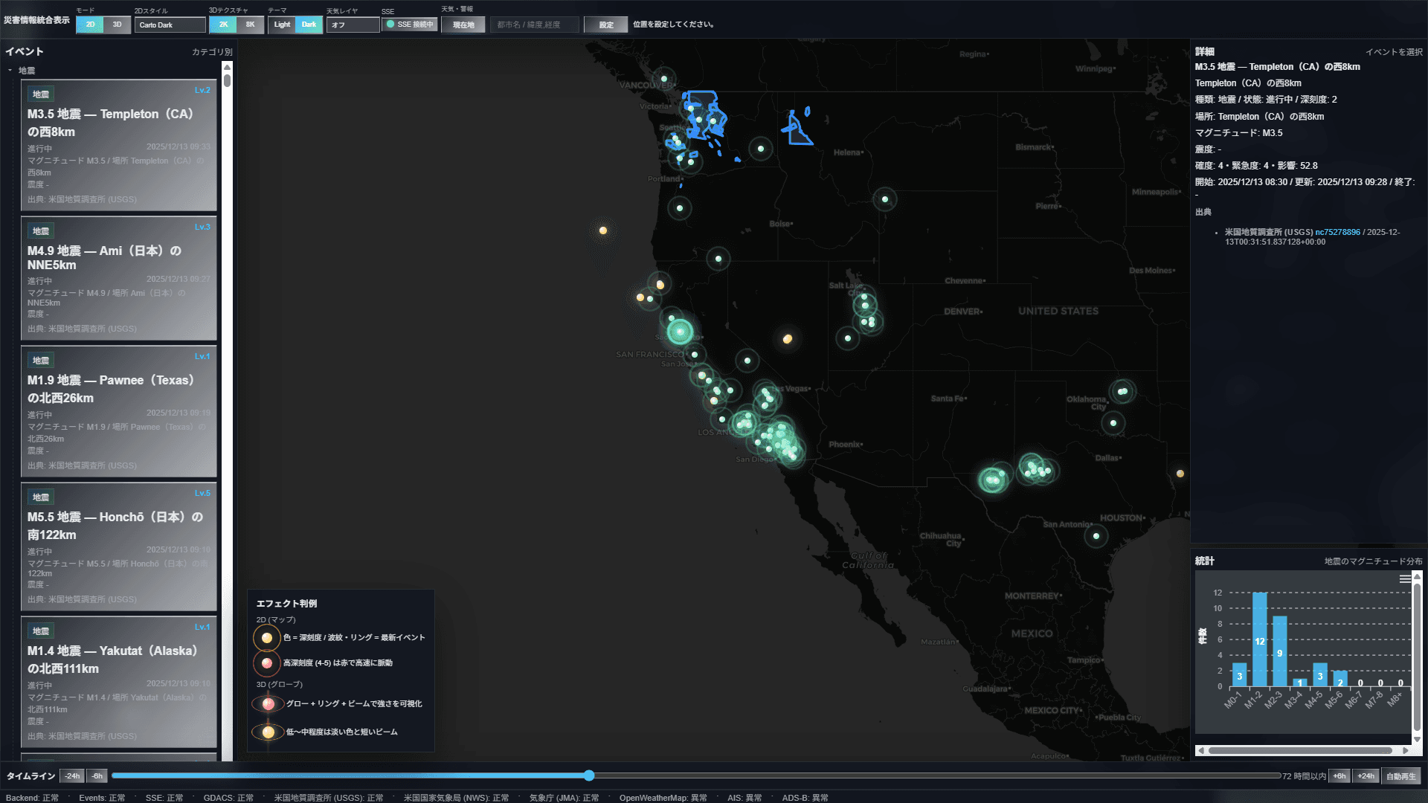This screenshot has height=803, width=1428.
Task: Collapse the 地震 category tree
Action: (x=10, y=71)
